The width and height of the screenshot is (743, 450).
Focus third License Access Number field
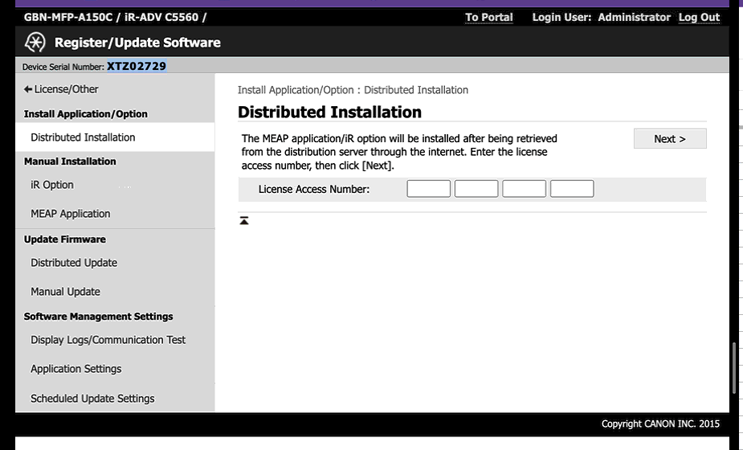pyautogui.click(x=524, y=189)
